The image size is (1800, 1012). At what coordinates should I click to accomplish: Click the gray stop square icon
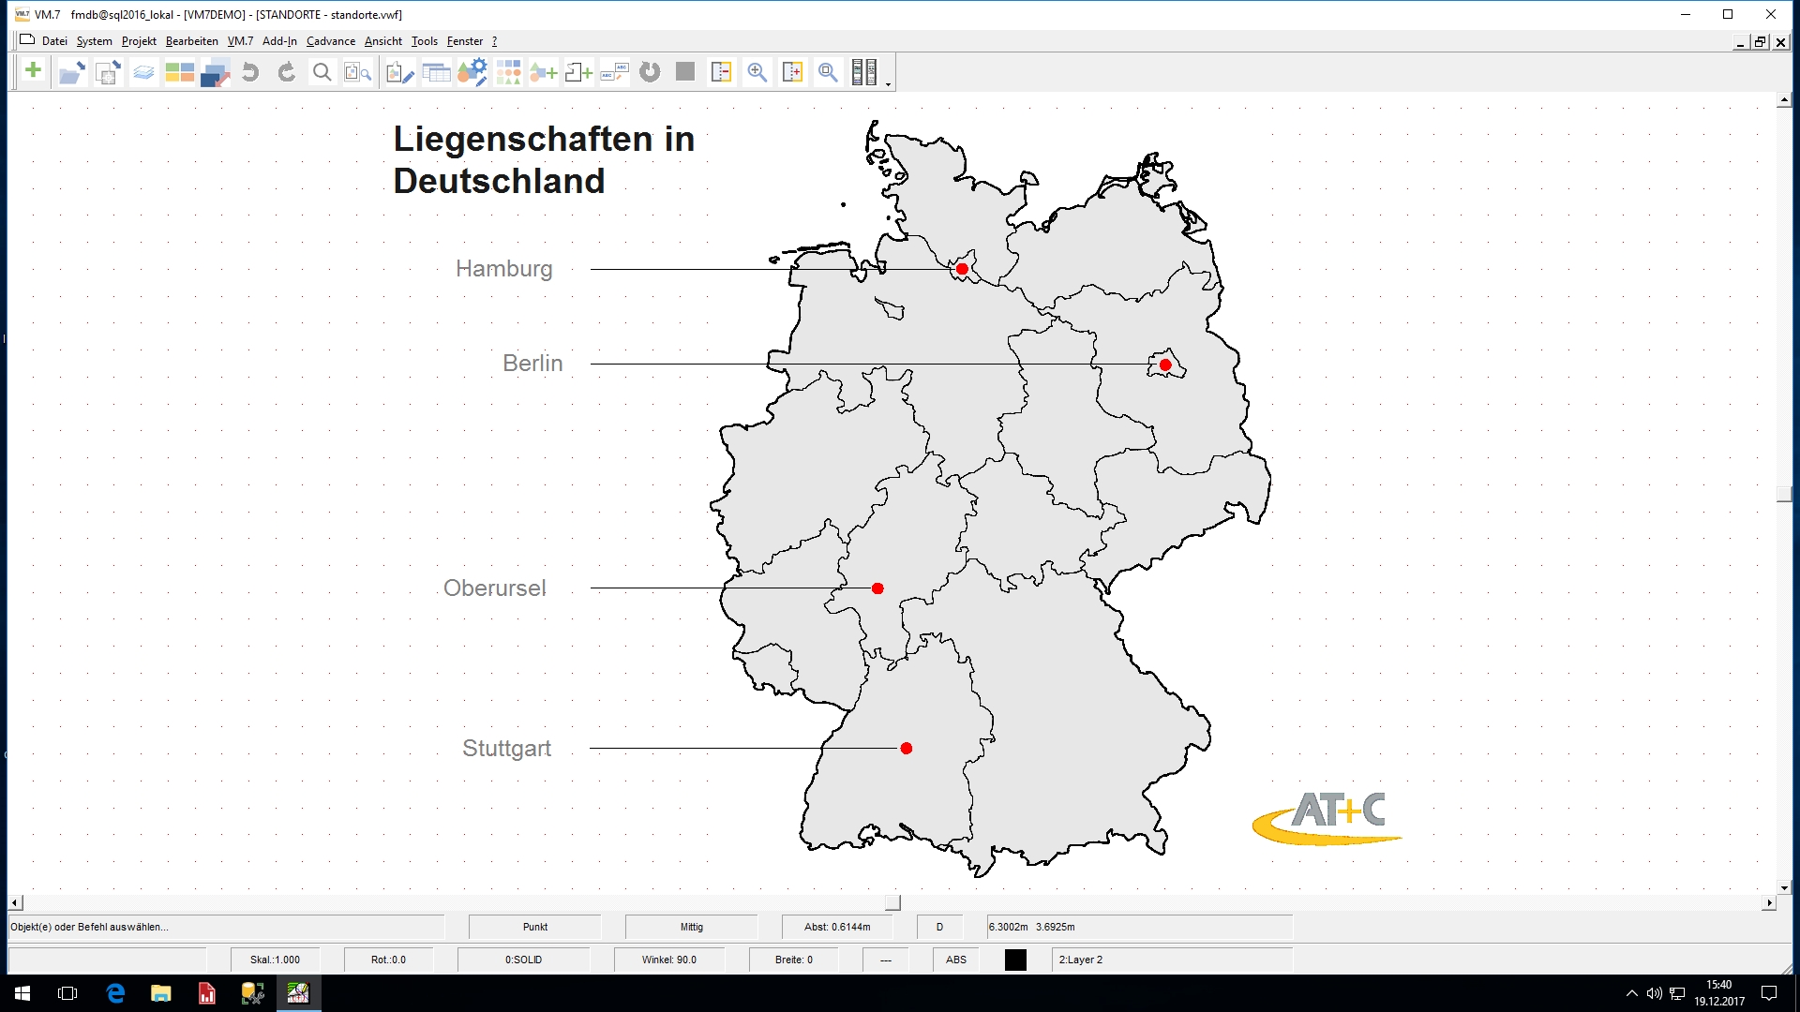click(x=685, y=72)
